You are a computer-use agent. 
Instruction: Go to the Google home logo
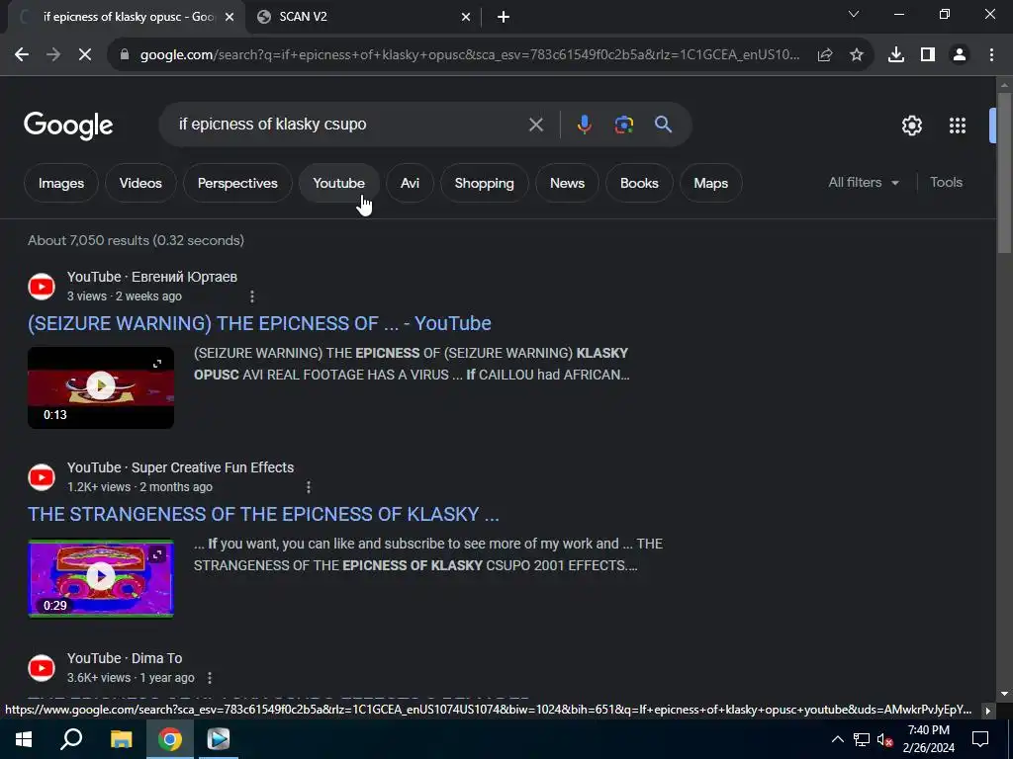tap(68, 126)
